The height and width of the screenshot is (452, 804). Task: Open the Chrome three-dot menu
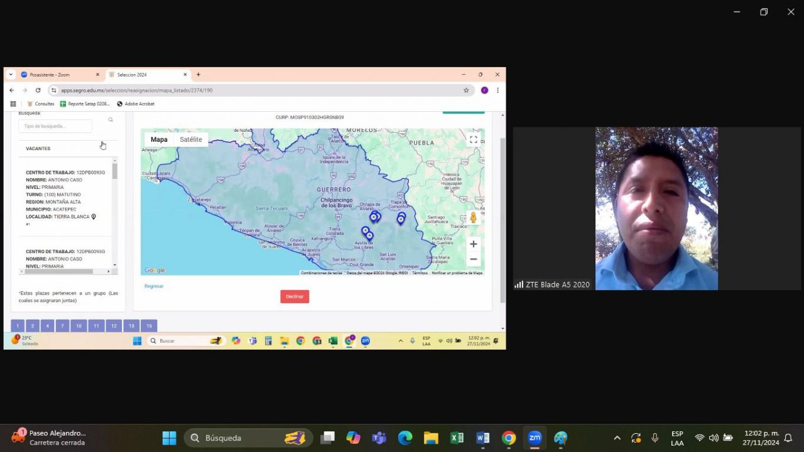click(497, 90)
